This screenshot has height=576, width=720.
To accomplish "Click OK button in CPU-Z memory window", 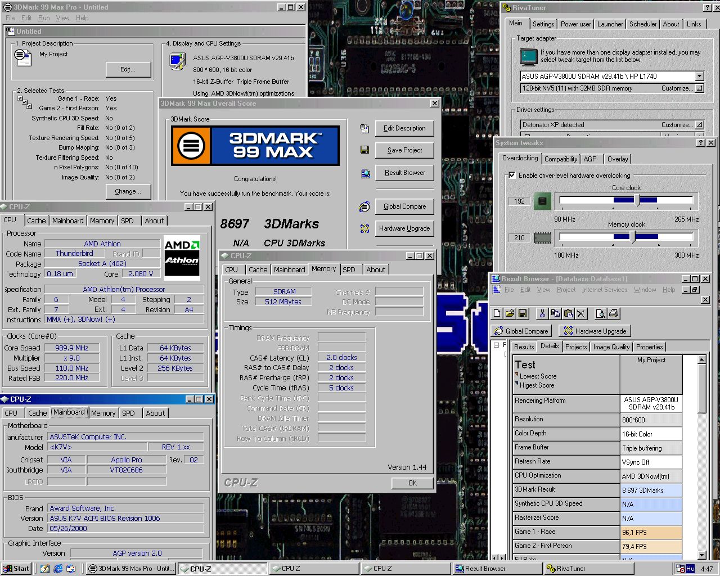I will point(412,483).
